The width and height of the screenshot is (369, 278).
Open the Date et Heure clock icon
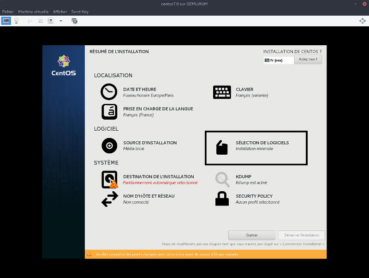(109, 91)
